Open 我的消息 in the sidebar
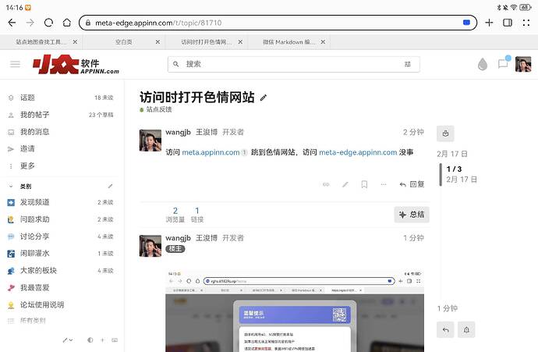Viewport: 538px width, 352px height. coord(60,132)
